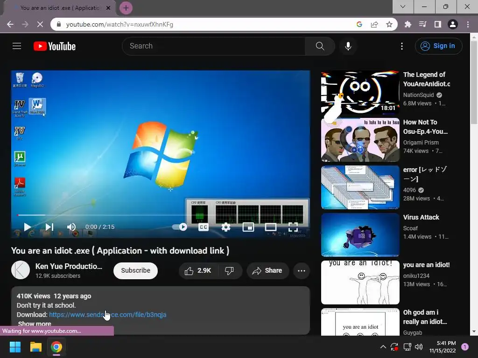Open YouTube settings three-dot menu
This screenshot has width=478, height=358.
pos(402,46)
